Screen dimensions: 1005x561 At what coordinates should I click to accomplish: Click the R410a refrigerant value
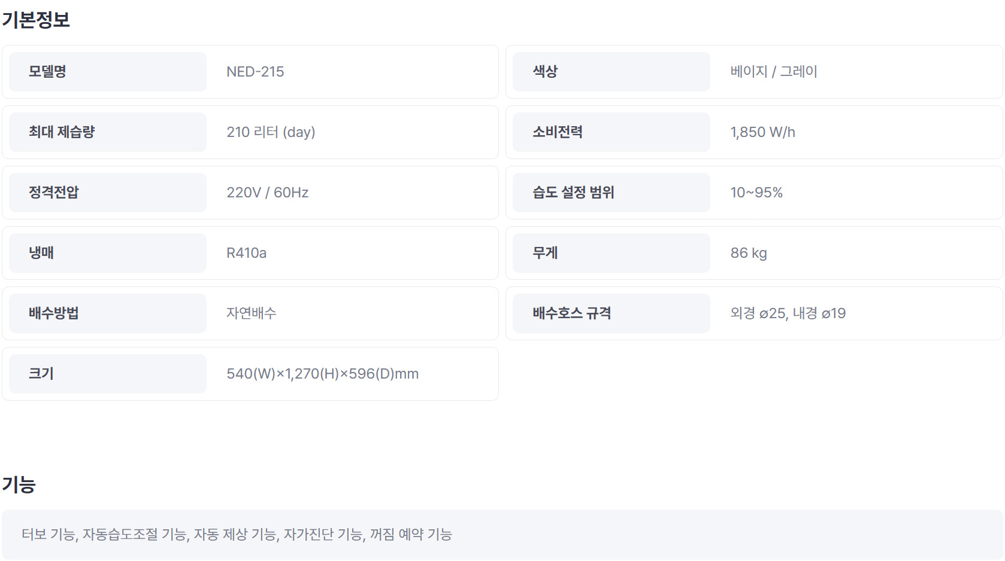coord(246,253)
